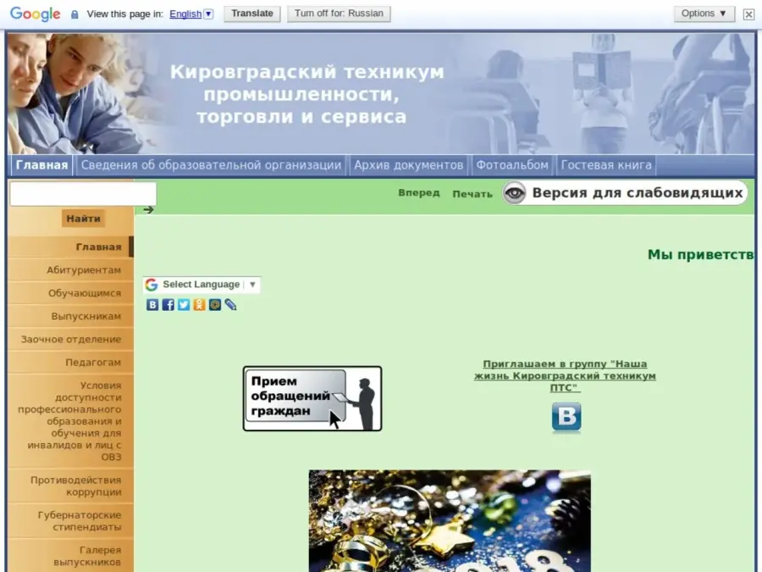Screen dimensions: 762x572
Task: Close the Google Translate bar
Action: click(748, 14)
